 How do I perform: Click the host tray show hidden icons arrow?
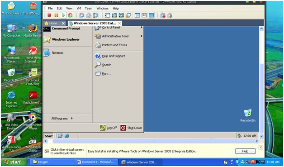pyautogui.click(x=237, y=162)
